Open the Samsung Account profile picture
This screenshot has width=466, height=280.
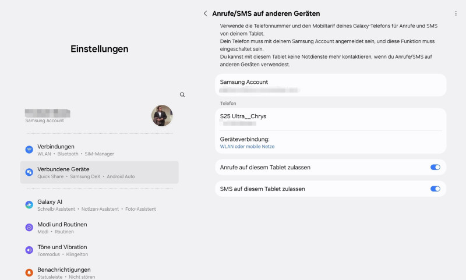[162, 115]
